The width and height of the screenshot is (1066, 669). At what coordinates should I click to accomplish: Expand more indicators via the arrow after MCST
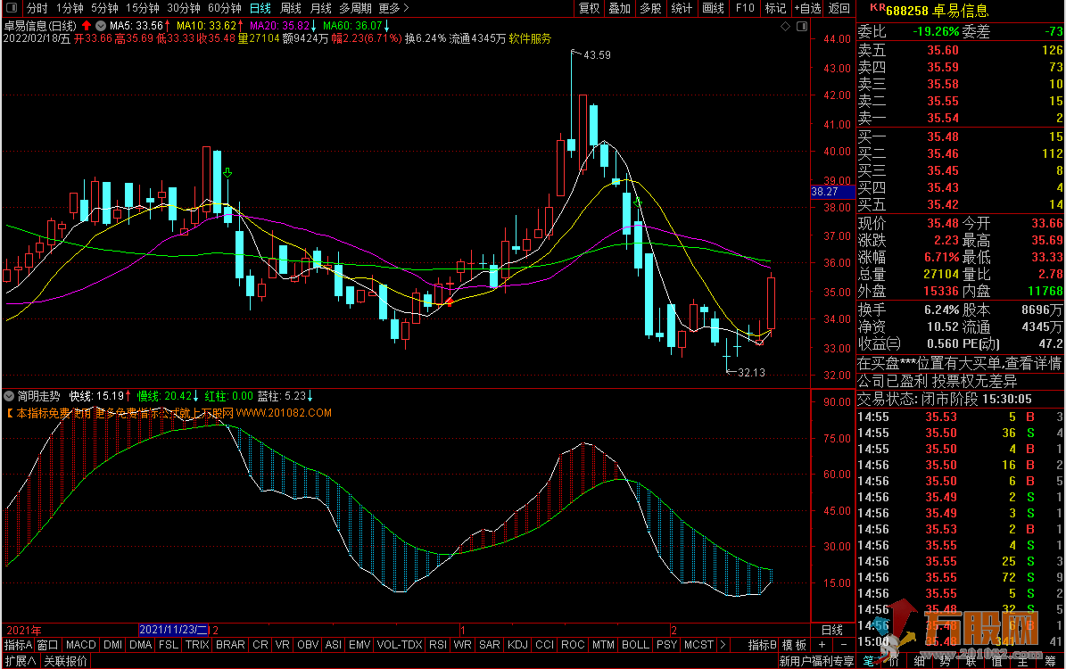pyautogui.click(x=723, y=645)
